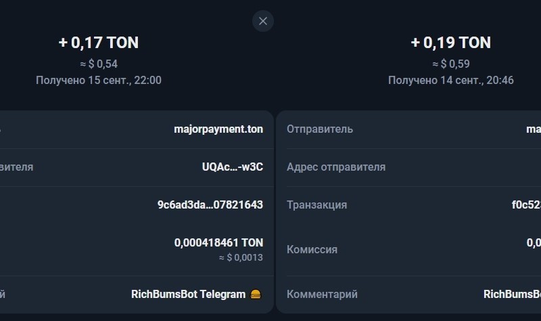Click the Комментарий row label
This screenshot has height=321, width=541.
(x=323, y=295)
